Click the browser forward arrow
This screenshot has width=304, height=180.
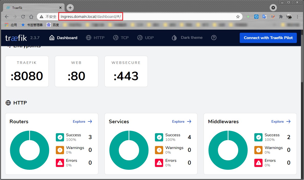tap(15, 17)
